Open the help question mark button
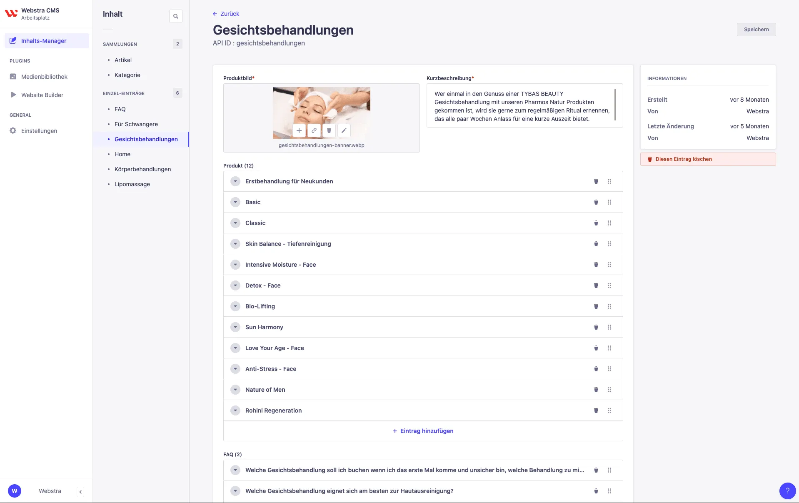Viewport: 799px width, 503px height. click(x=787, y=490)
